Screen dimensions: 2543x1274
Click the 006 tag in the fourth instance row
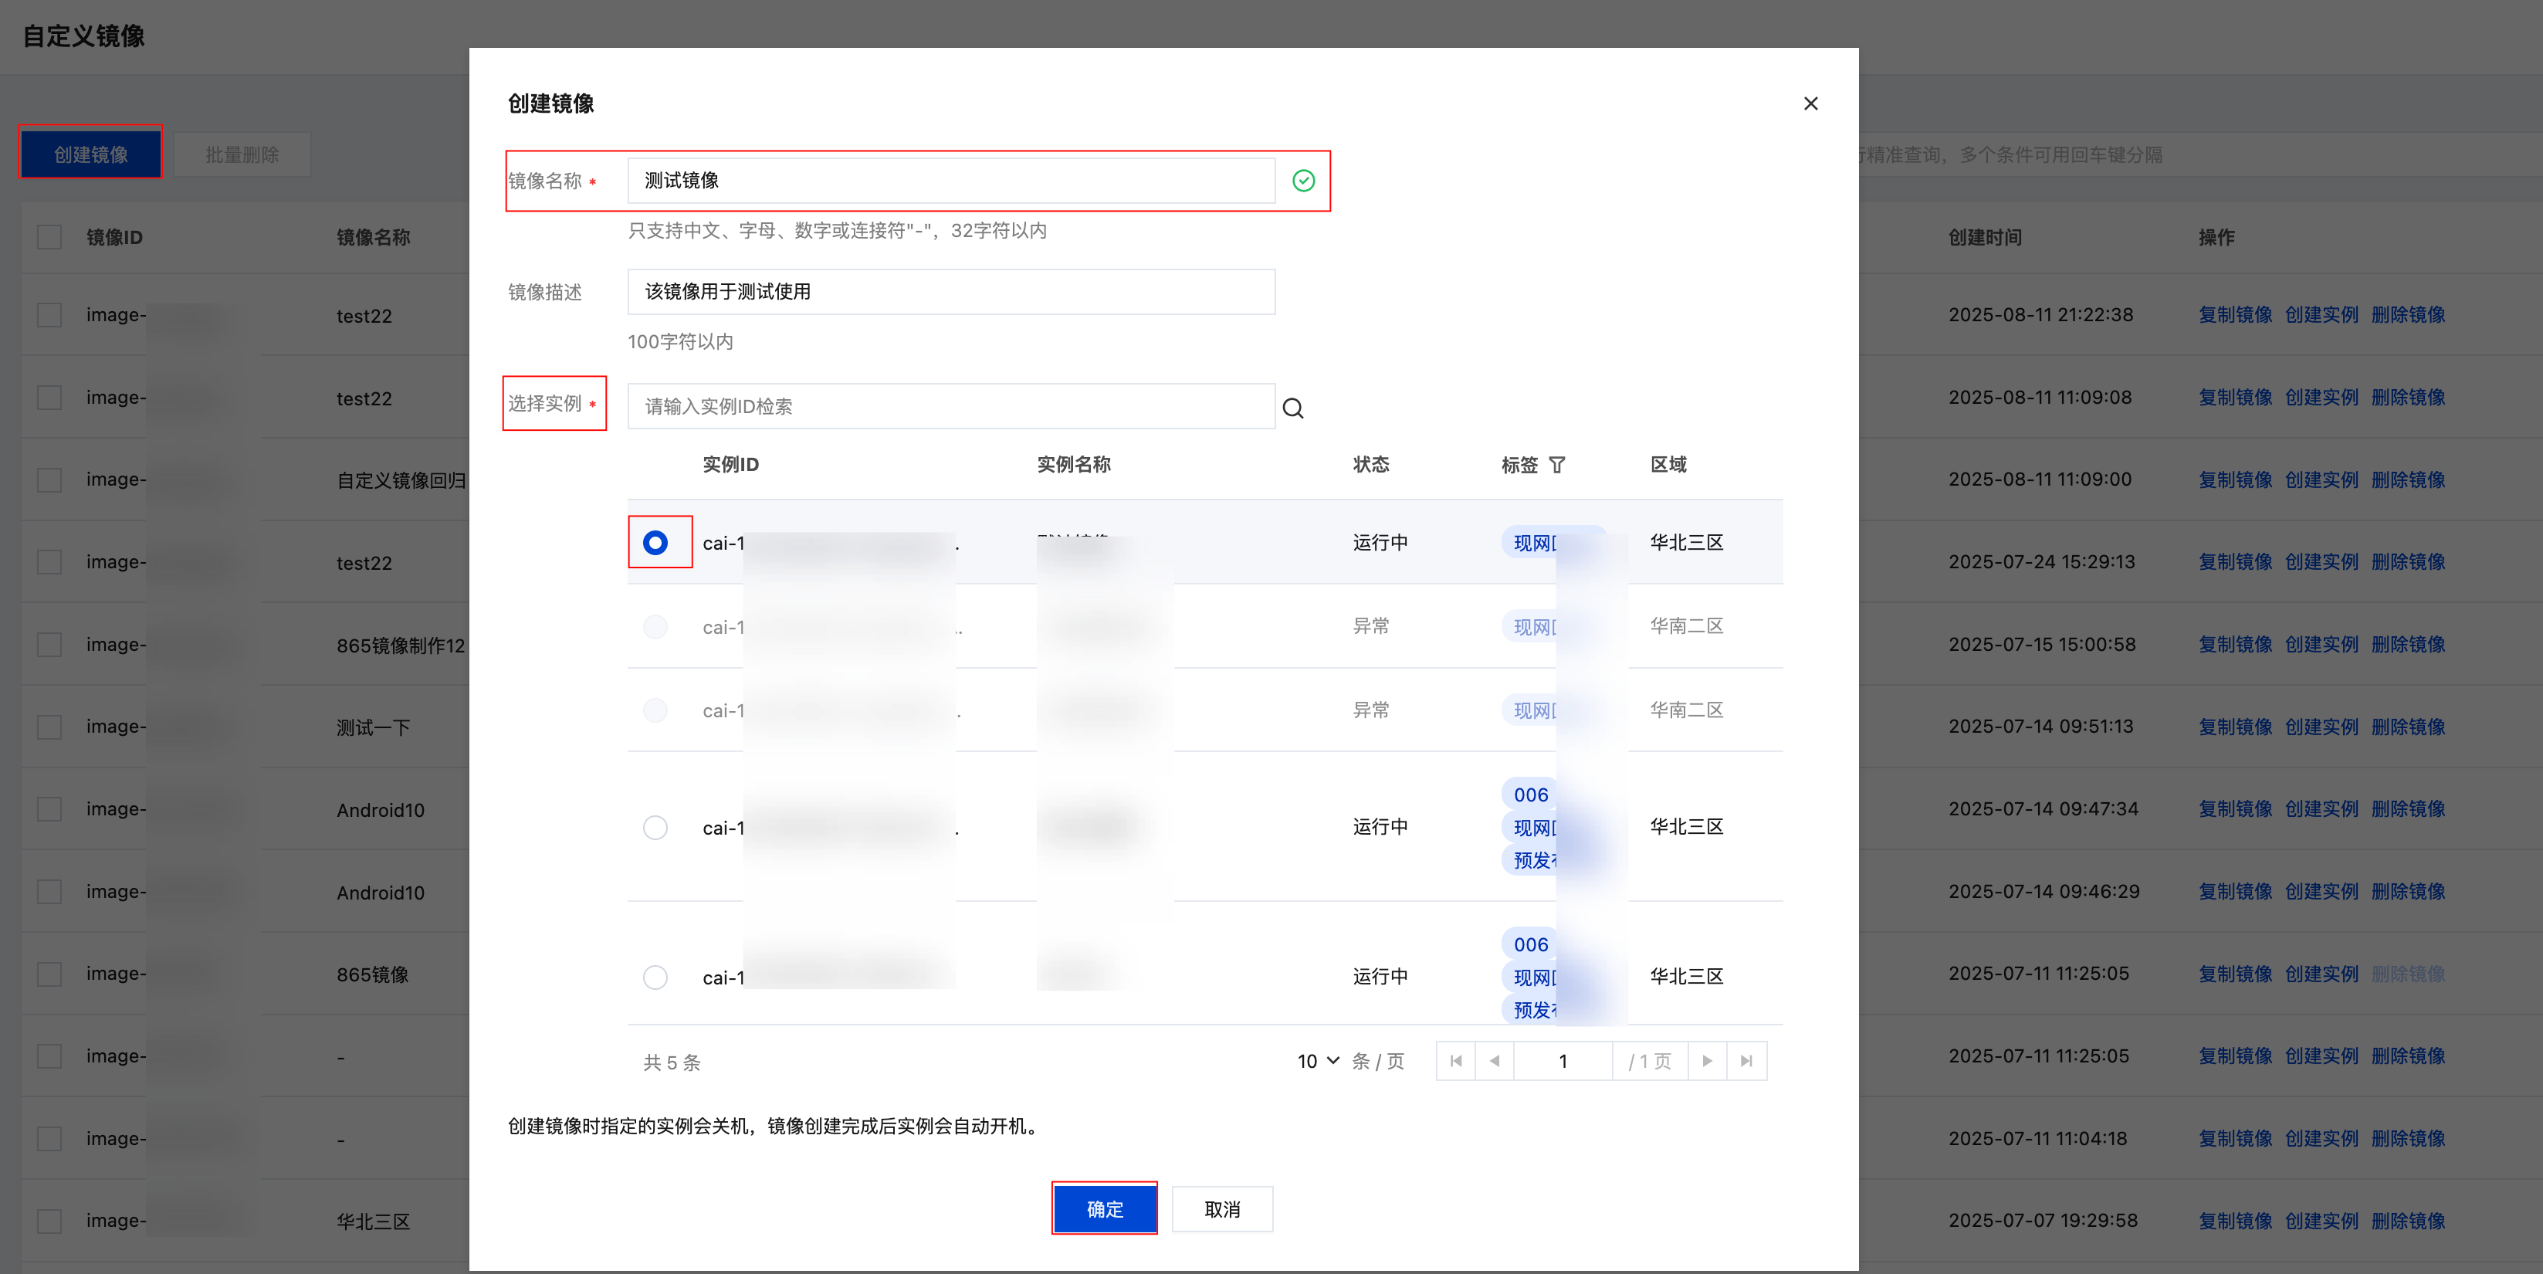(x=1530, y=794)
